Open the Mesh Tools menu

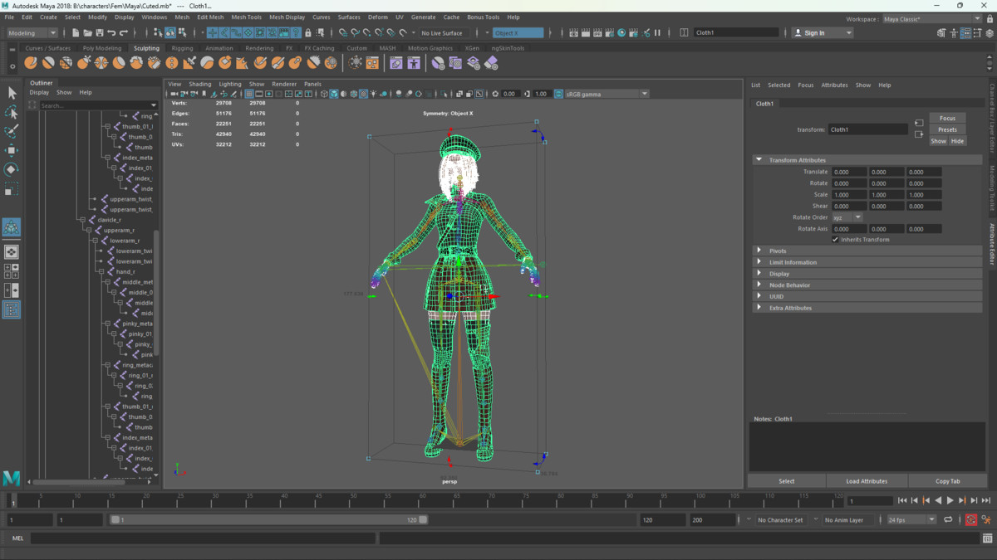pos(246,17)
